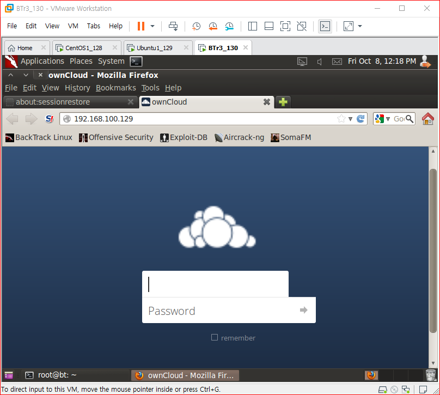Click the show desktop icon in bottom panel
The width and height of the screenshot is (440, 395).
[x=9, y=375]
